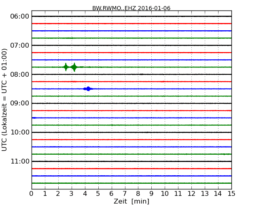Click the UTC Lokalzeit y-axis label

point(4,100)
